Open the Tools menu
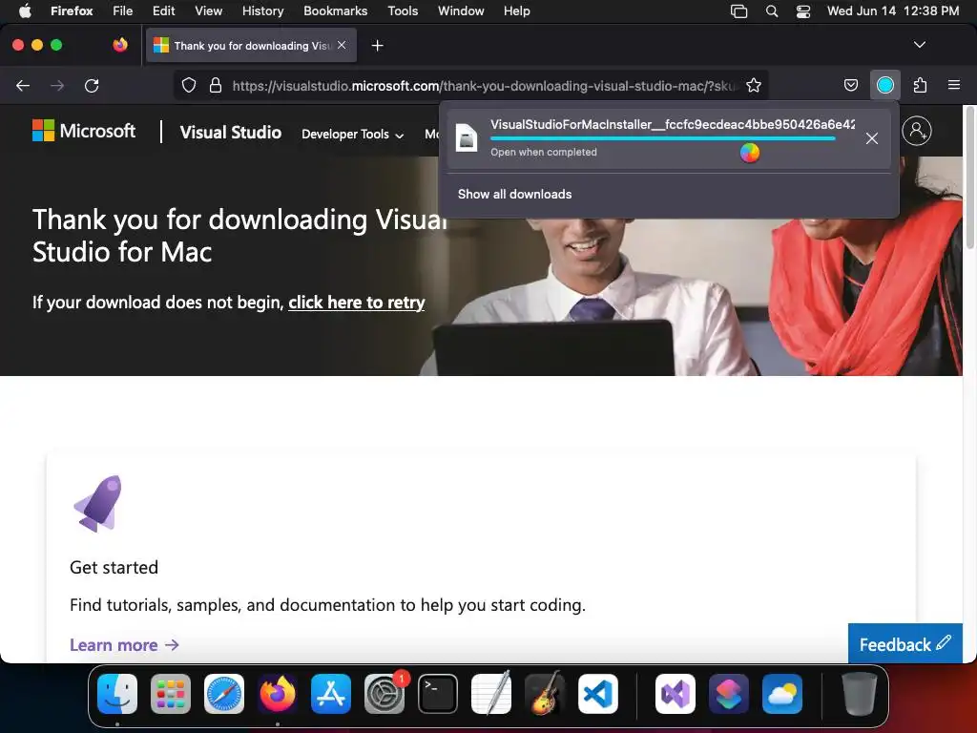The image size is (977, 733). 403,11
